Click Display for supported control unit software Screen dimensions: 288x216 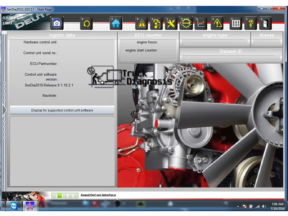pyautogui.click(x=62, y=110)
